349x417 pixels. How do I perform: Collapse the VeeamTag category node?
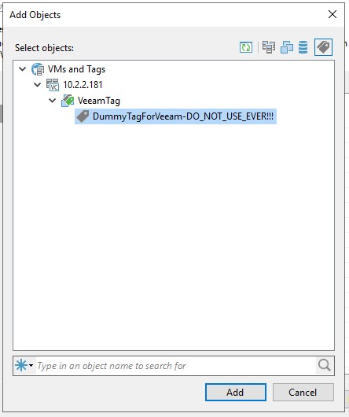[53, 101]
